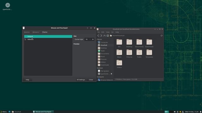Open Videos in the Places sidebar

[x=105, y=62]
